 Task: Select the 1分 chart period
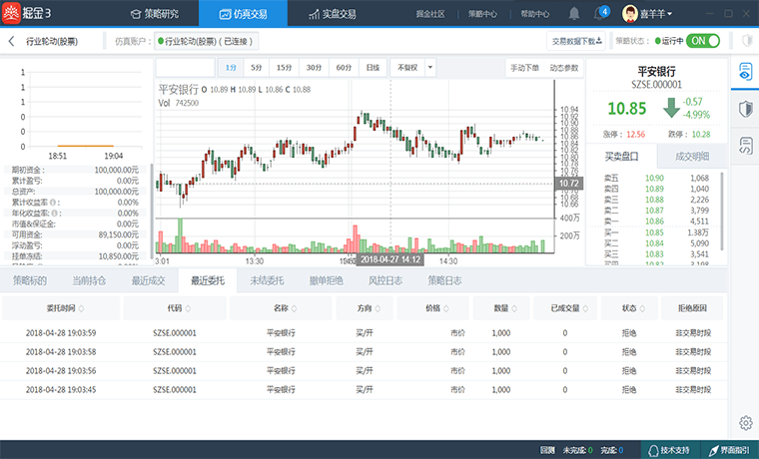click(x=231, y=68)
